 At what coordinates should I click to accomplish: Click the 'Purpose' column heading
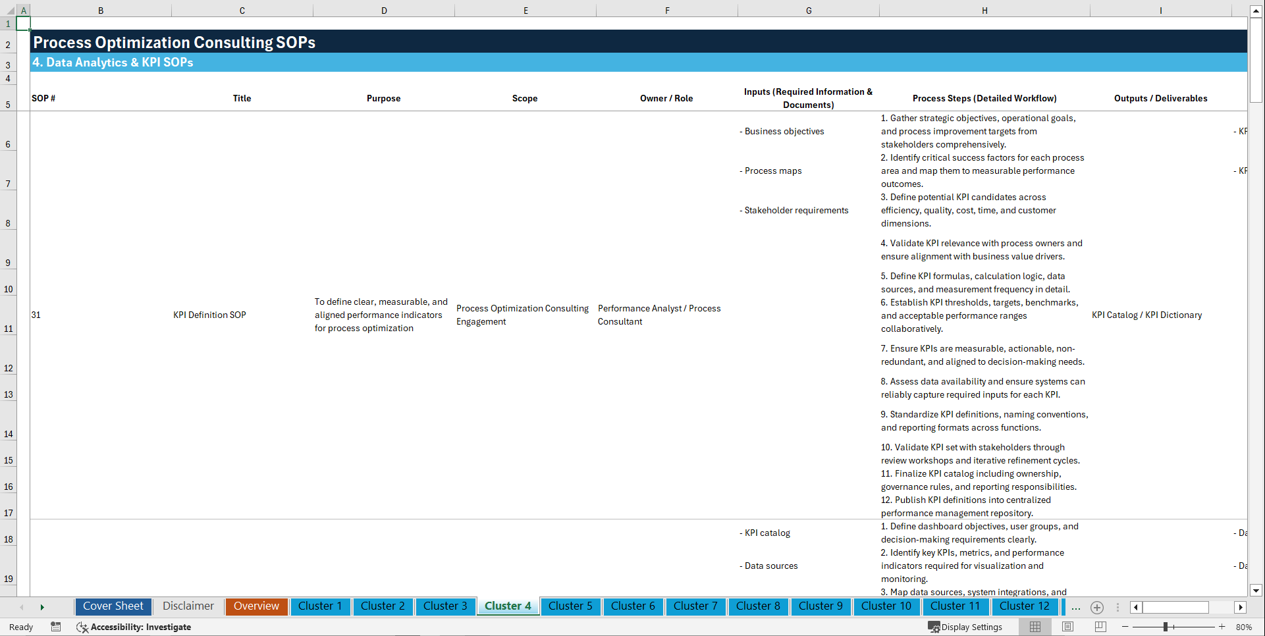pyautogui.click(x=383, y=98)
